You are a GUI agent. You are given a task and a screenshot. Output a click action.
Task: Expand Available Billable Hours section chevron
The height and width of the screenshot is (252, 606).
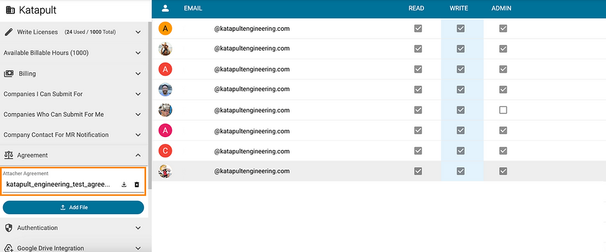click(x=138, y=53)
